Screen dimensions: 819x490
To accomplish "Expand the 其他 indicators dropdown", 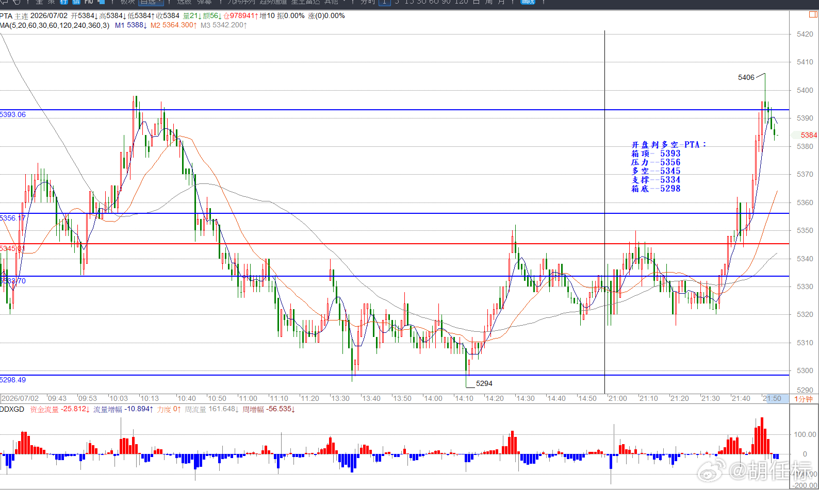I will 335,2.
